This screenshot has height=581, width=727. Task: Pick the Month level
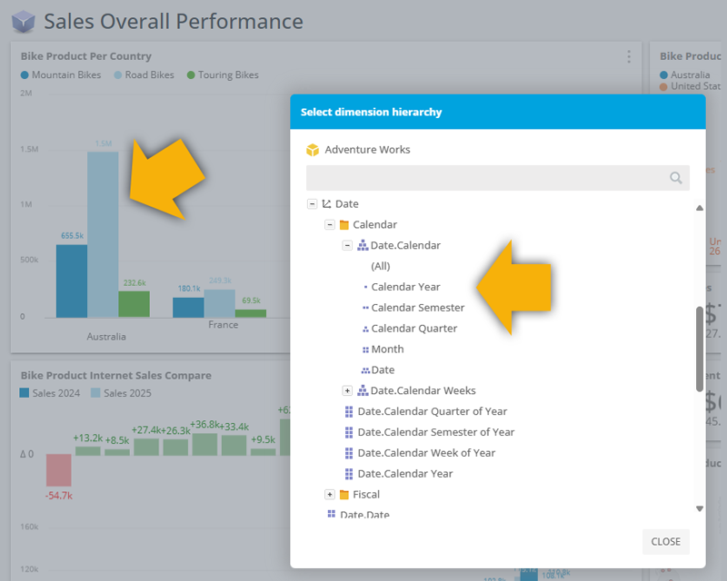387,350
